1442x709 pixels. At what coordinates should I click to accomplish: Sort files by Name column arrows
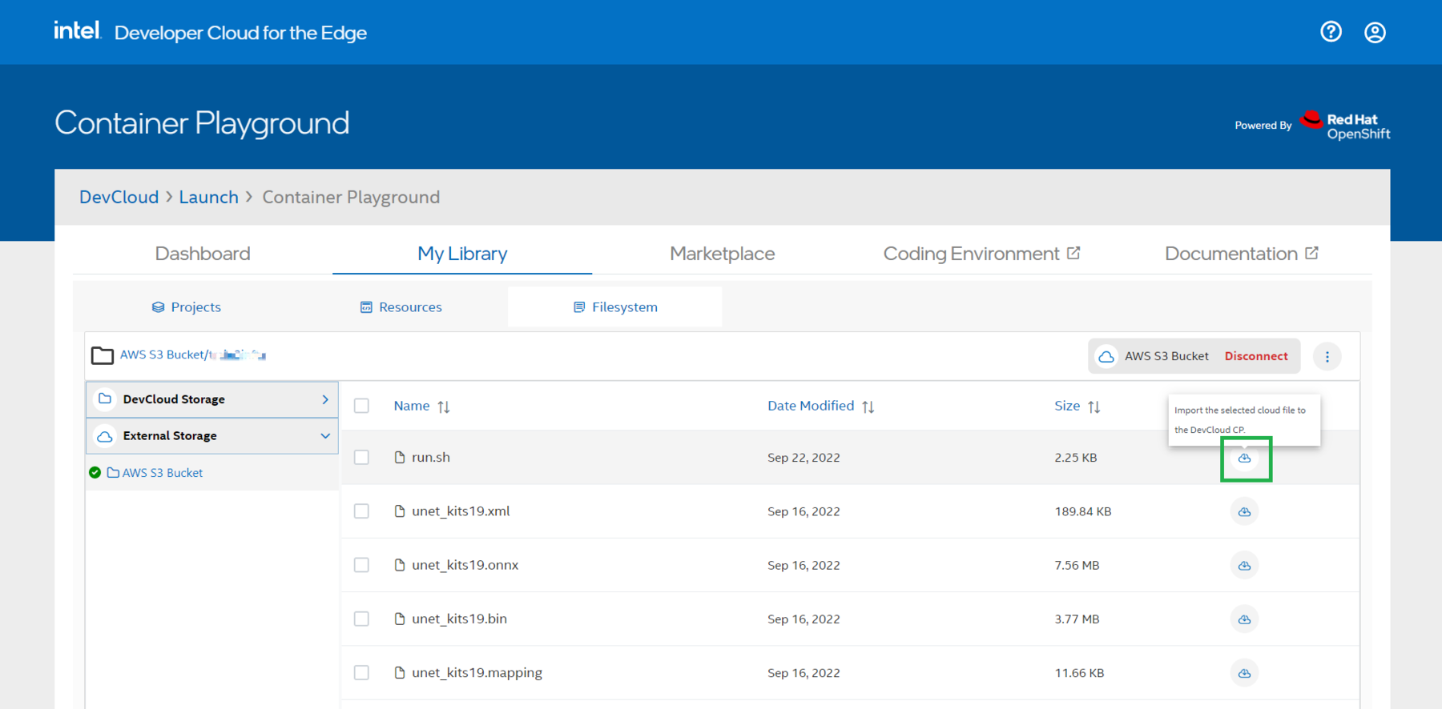(x=444, y=407)
